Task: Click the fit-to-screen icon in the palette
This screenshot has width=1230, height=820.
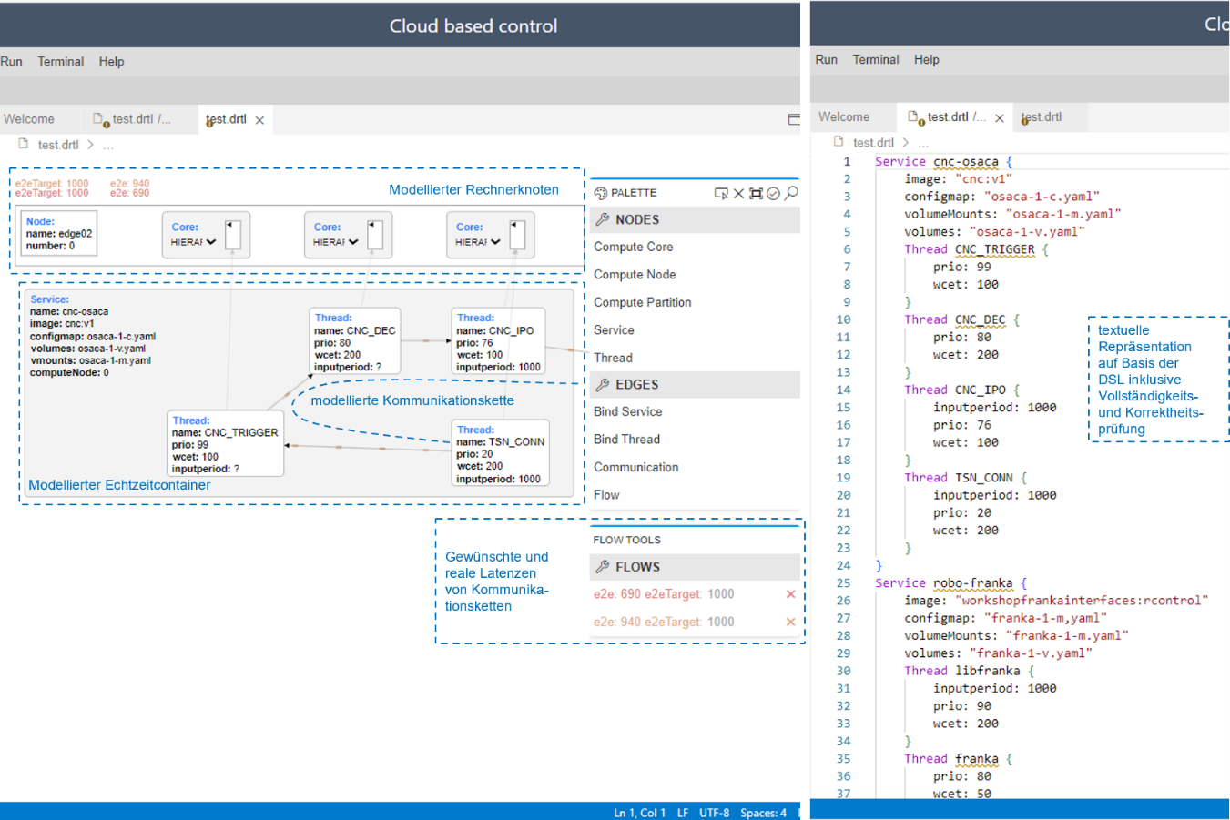Action: click(756, 193)
